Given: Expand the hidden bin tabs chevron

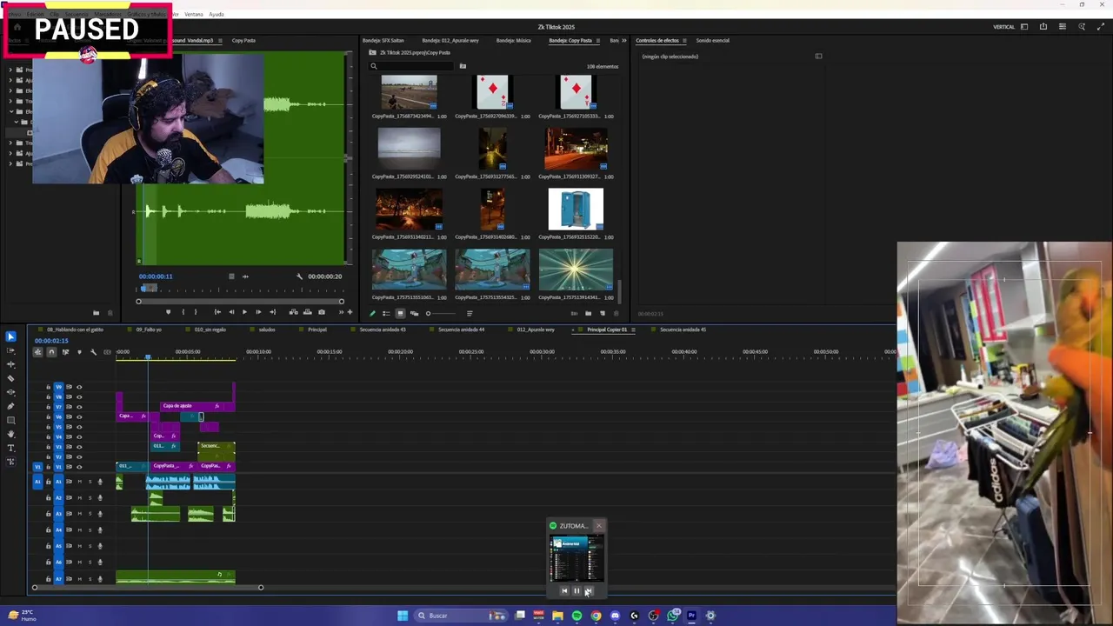Looking at the screenshot, I should point(623,40).
